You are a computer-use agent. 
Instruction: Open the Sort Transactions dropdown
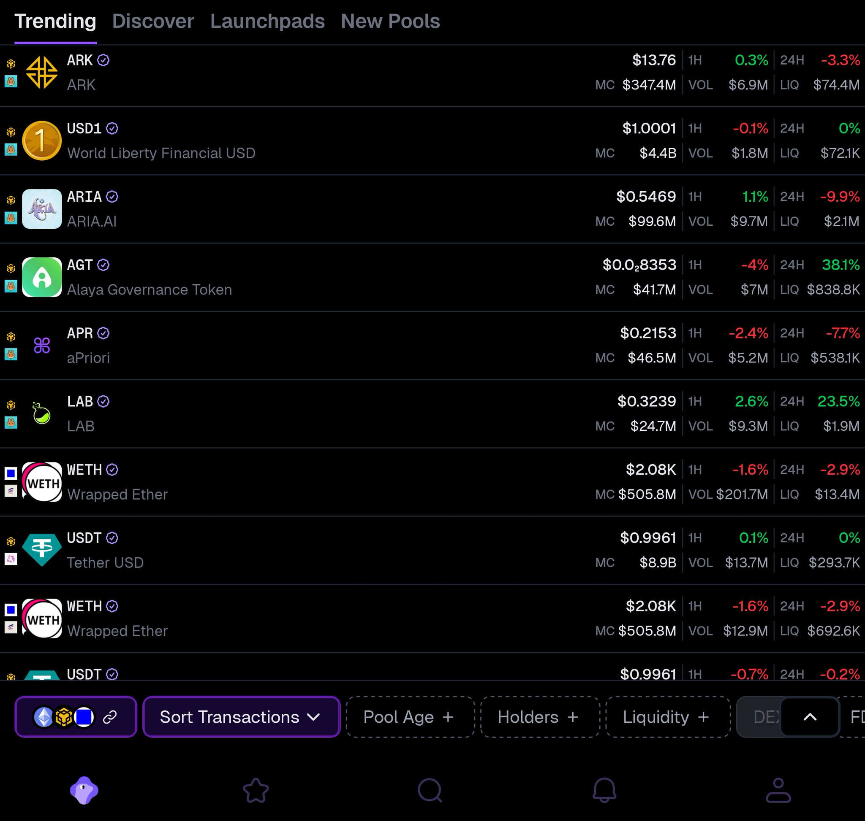[242, 717]
